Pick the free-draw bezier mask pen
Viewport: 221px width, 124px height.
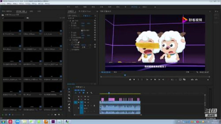(x=79, y=42)
